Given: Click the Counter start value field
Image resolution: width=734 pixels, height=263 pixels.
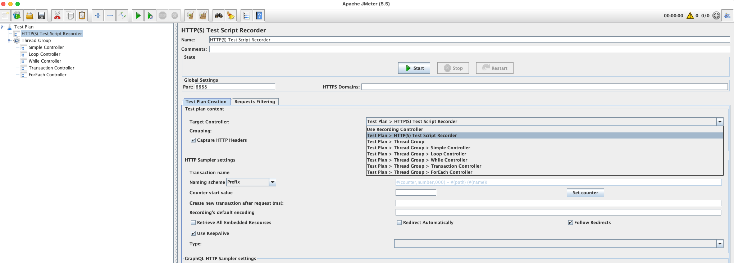Looking at the screenshot, I should pos(416,193).
